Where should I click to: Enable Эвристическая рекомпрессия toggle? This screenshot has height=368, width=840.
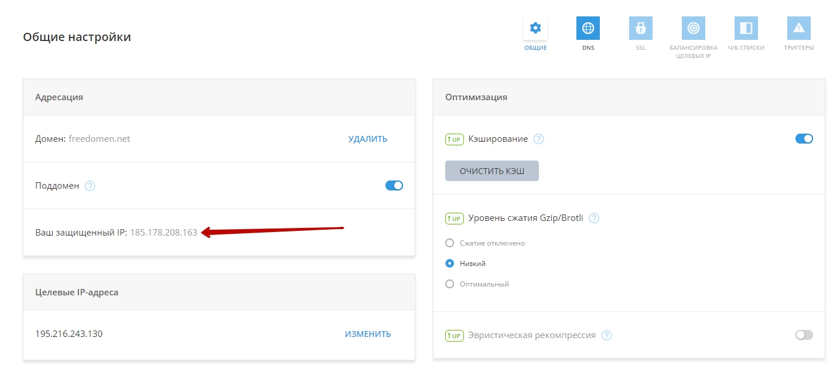tap(804, 335)
